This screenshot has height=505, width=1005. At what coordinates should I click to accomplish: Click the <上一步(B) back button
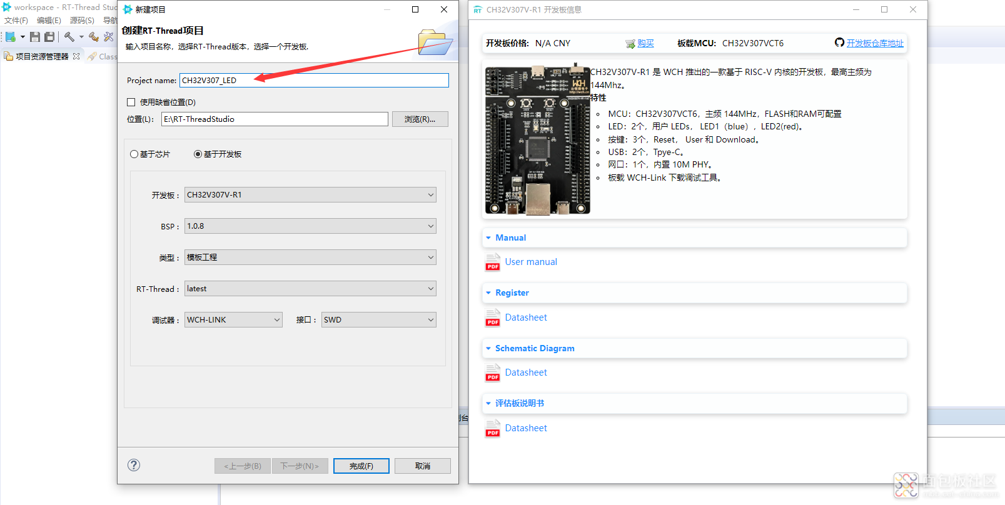coord(243,466)
